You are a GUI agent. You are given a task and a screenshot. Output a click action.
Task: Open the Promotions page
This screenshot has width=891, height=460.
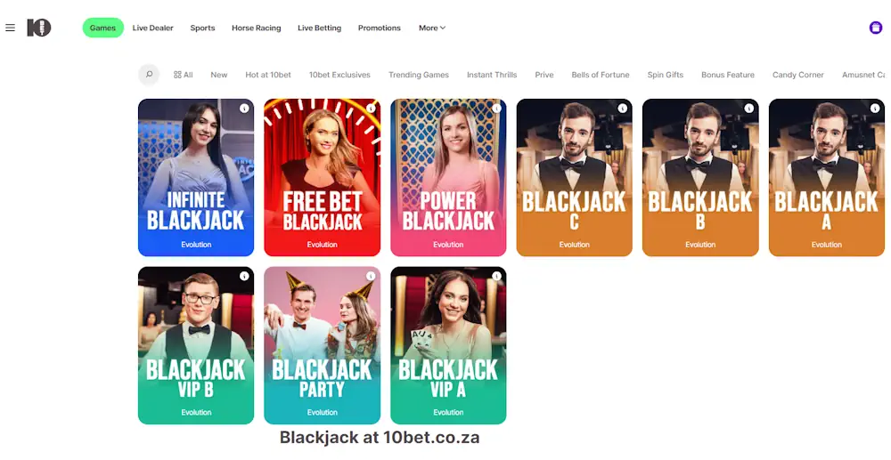click(x=379, y=28)
